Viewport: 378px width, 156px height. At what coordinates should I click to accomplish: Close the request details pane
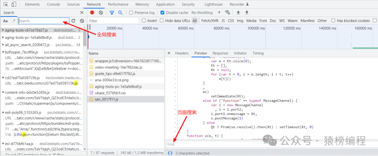click(x=169, y=53)
